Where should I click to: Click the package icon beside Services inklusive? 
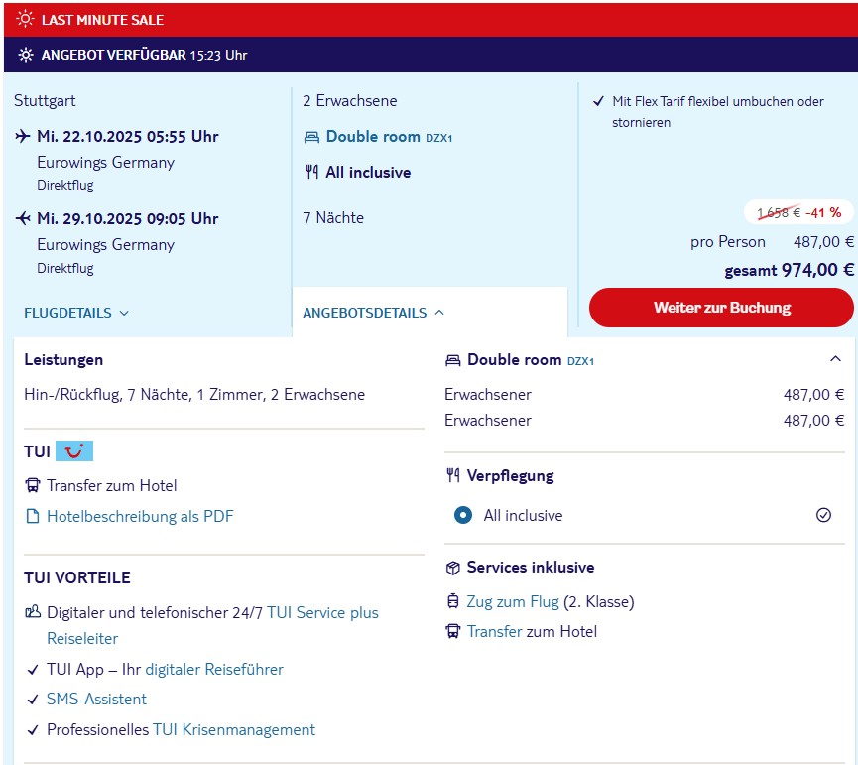click(x=453, y=568)
